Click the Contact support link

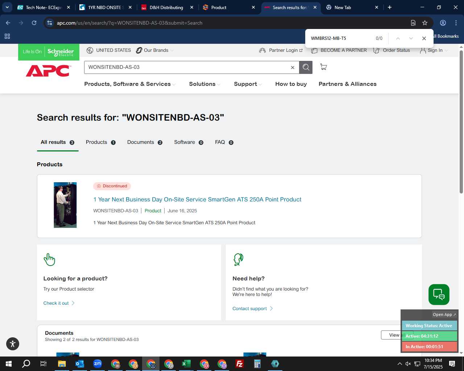(x=253, y=309)
